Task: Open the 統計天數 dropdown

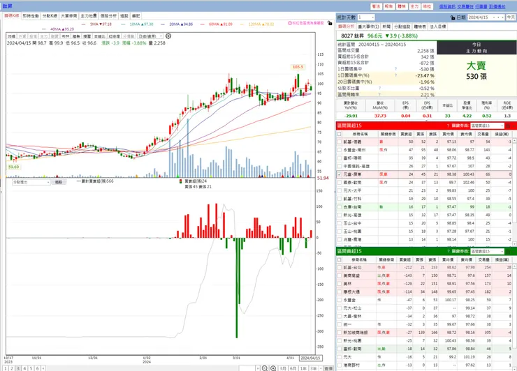Action: (x=366, y=17)
